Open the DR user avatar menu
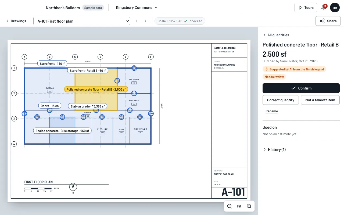The width and height of the screenshot is (344, 215). (335, 8)
